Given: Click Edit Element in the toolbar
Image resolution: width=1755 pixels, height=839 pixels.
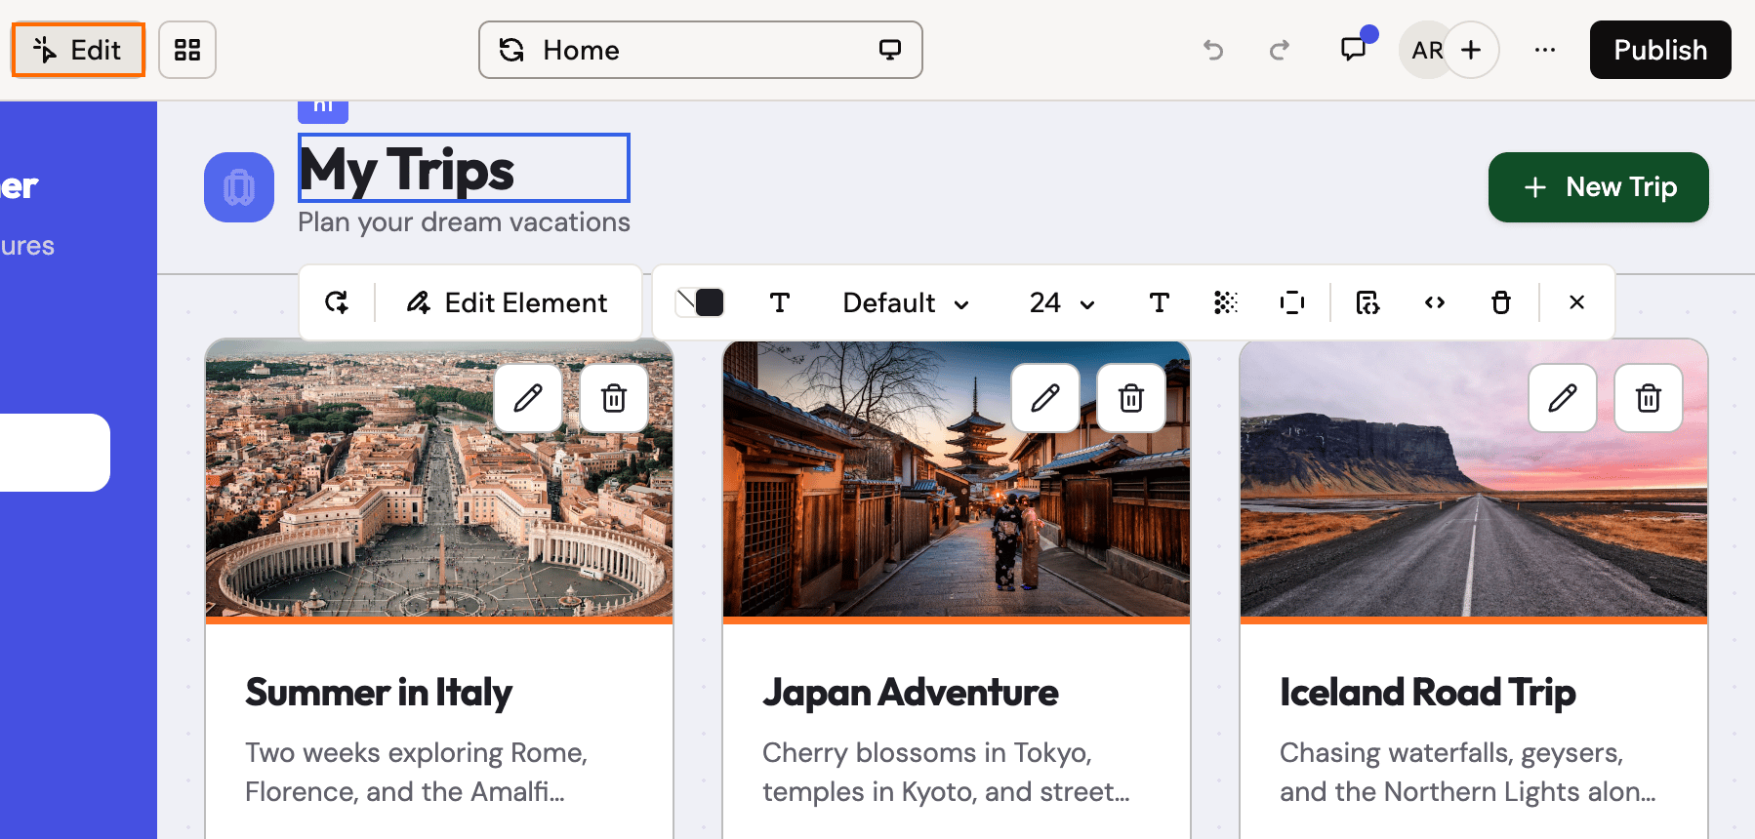Looking at the screenshot, I should (508, 302).
